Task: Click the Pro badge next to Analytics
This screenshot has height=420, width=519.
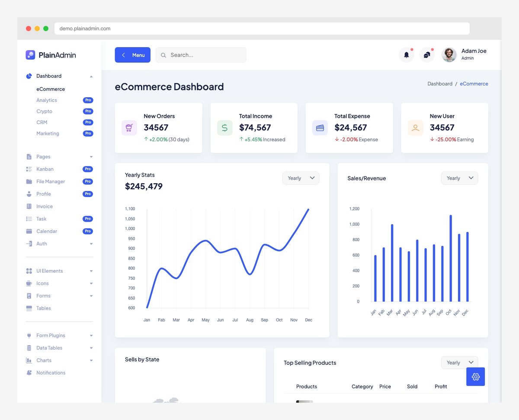Action: coord(88,100)
